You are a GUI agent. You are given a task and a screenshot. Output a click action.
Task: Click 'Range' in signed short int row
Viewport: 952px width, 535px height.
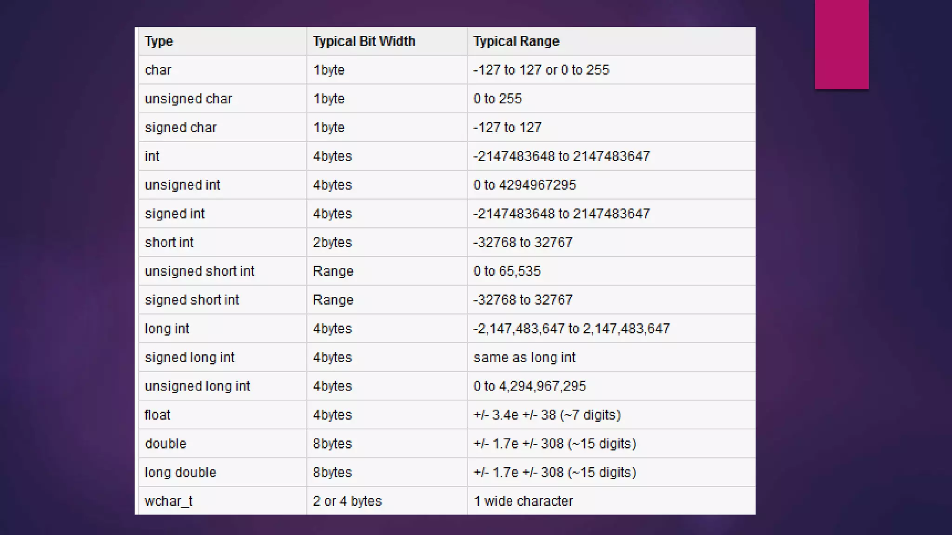333,300
